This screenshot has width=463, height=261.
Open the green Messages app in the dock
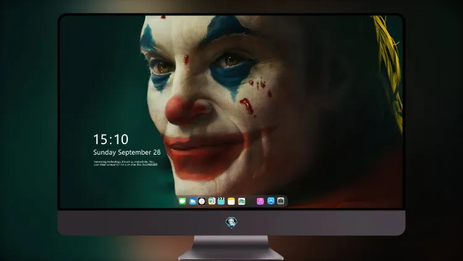click(182, 201)
